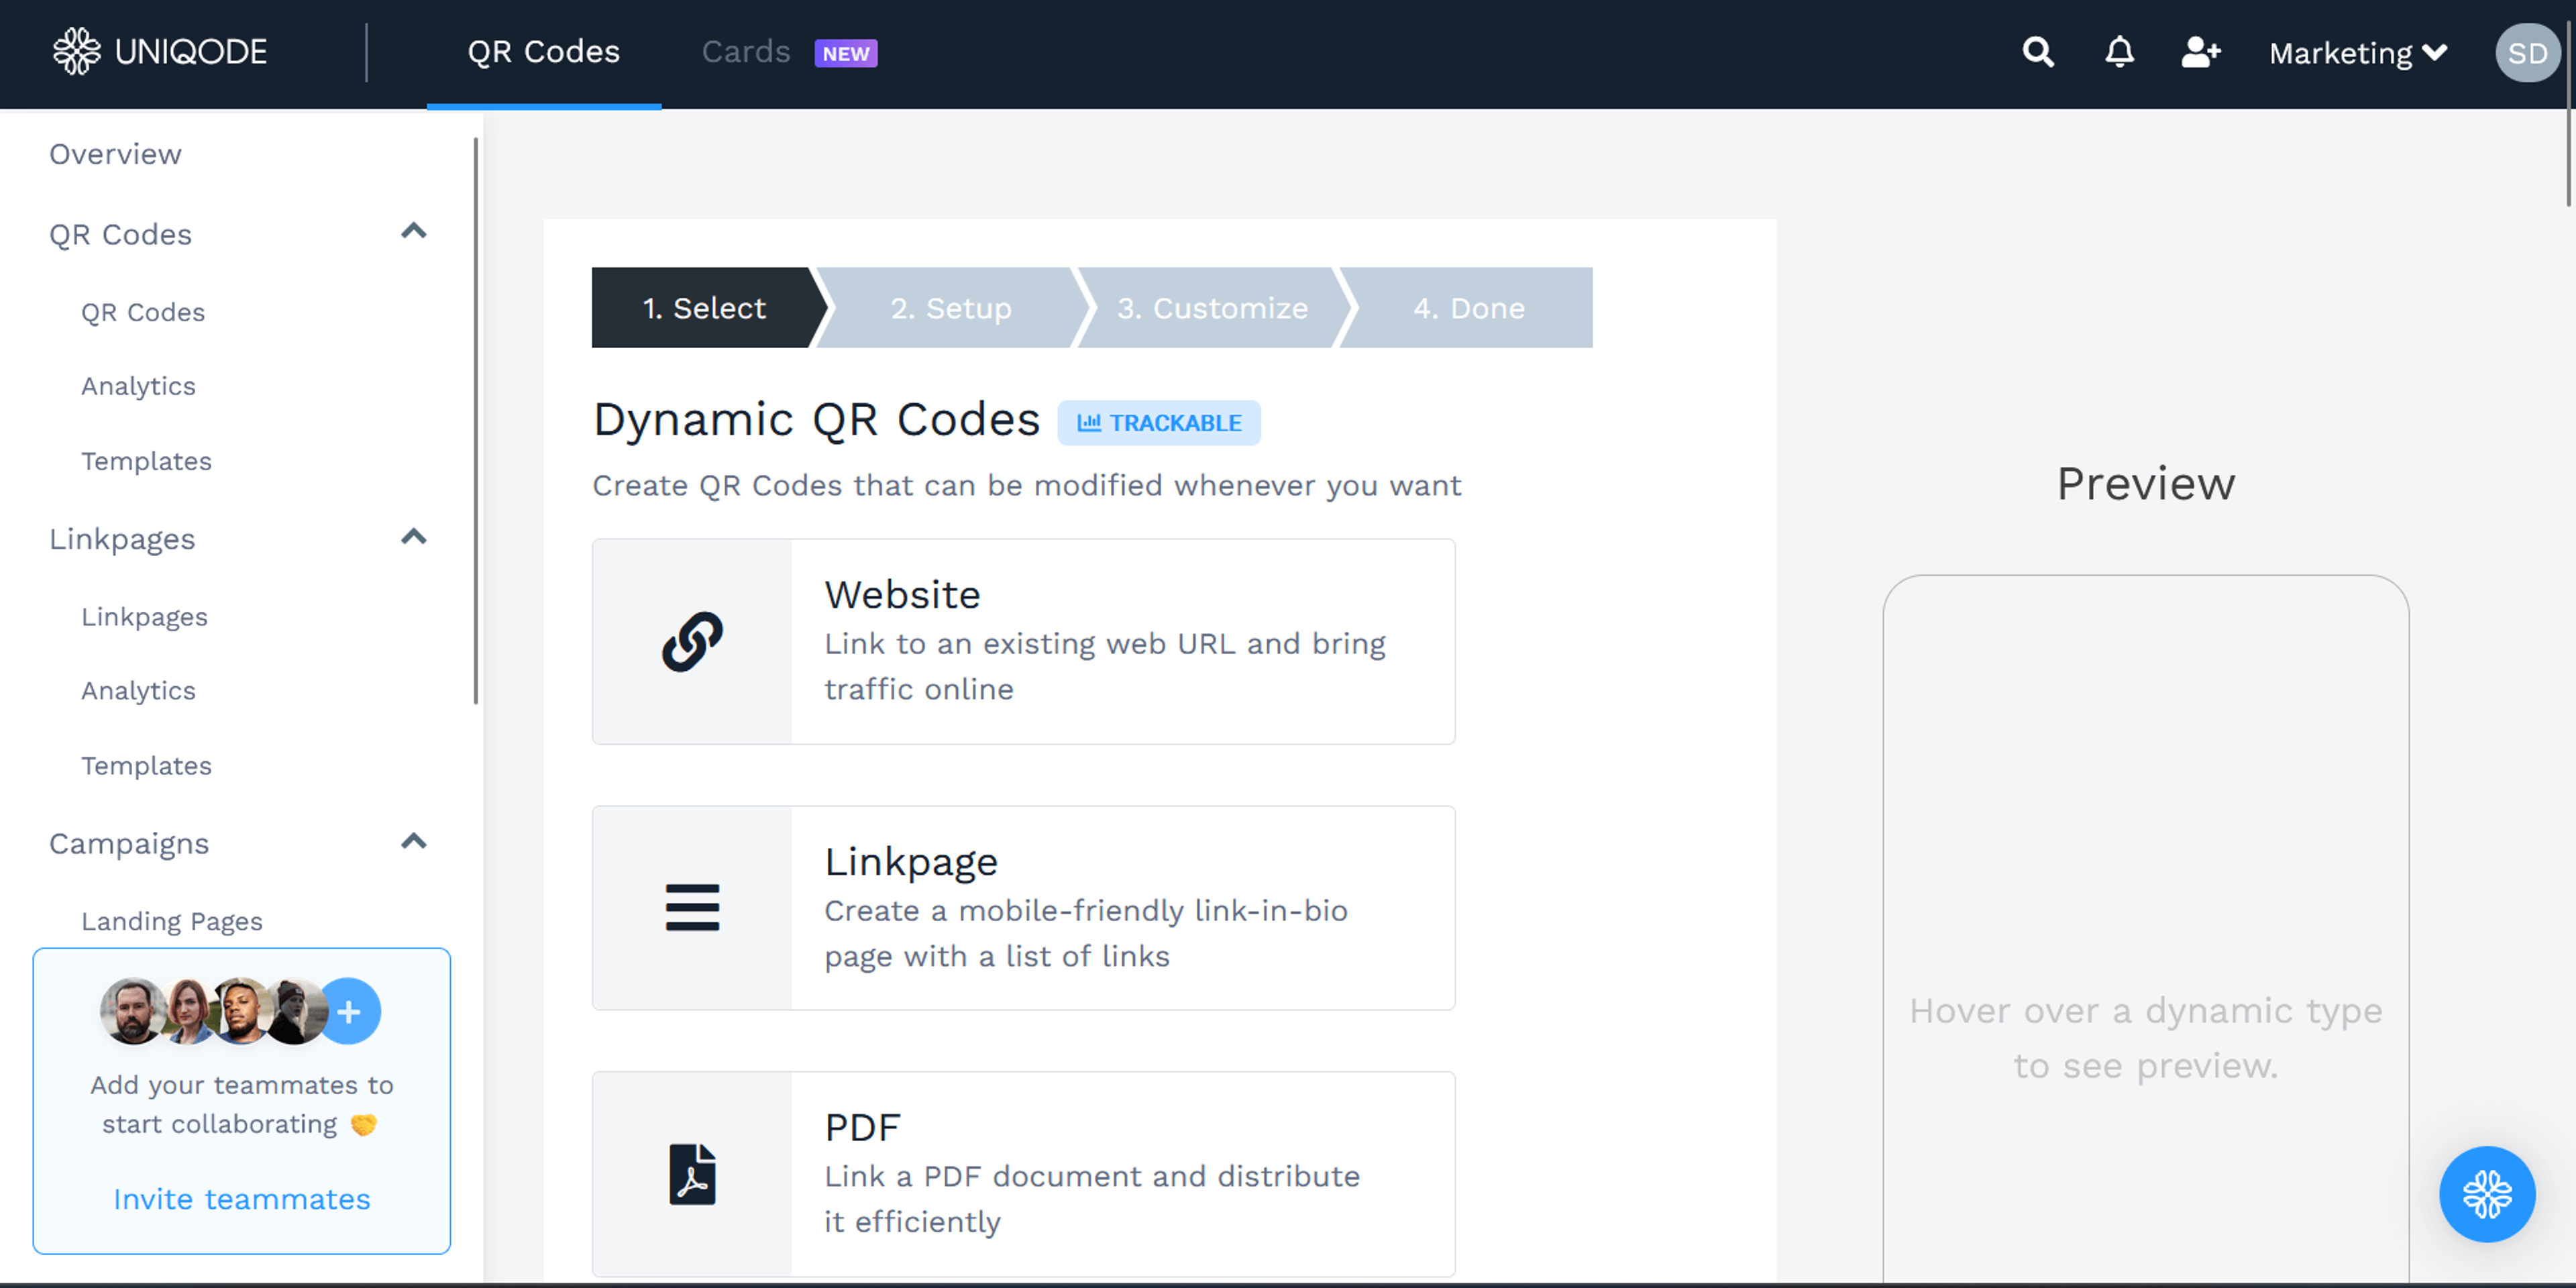
Task: Open Overview in the sidebar
Action: click(x=115, y=154)
